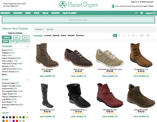The width and height of the screenshot is (157, 122).
Task: Sort by Reviews
Action: pos(80,36)
